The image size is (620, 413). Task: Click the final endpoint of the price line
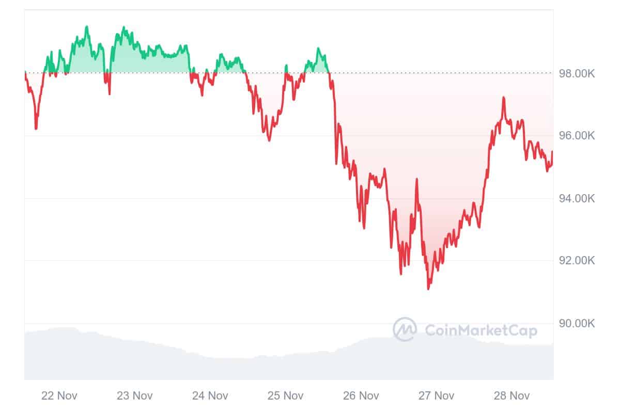pos(552,152)
